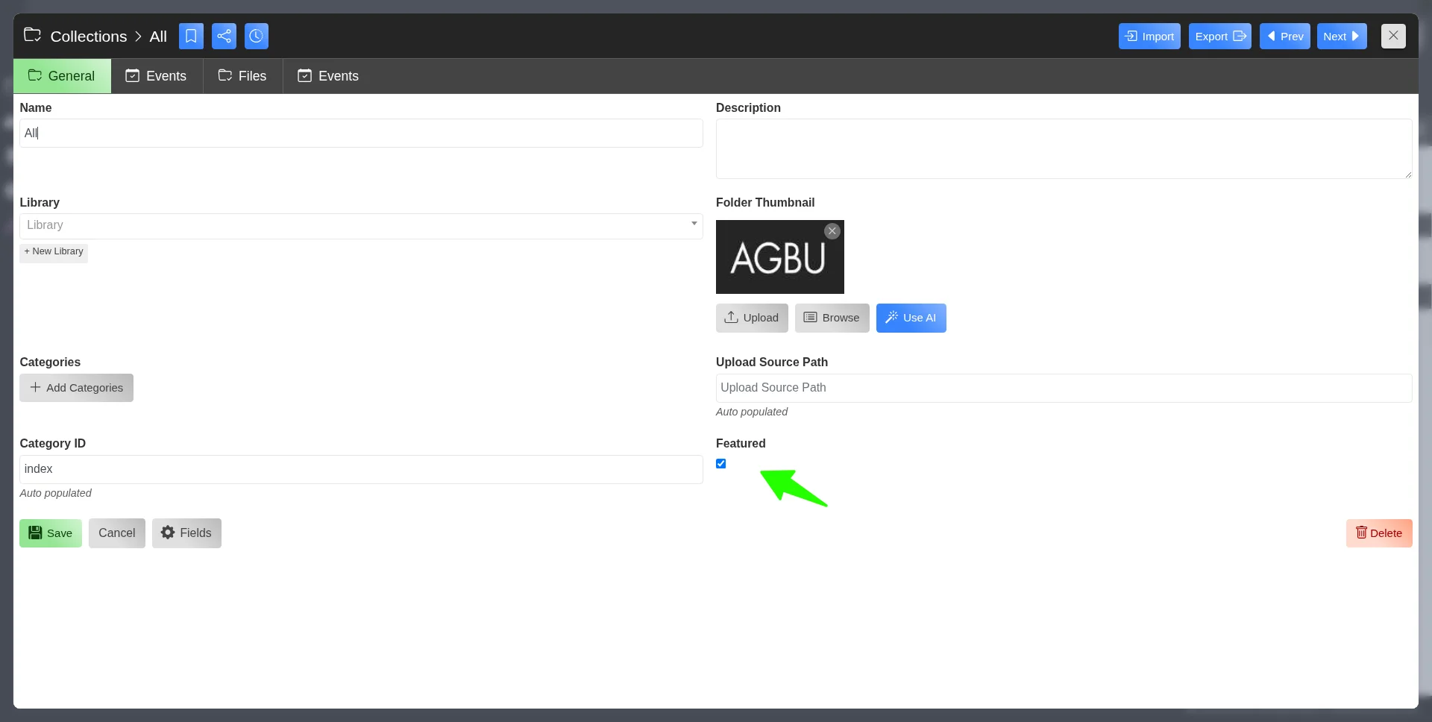Click the Add Categories button
Screen dimensions: 1432x722
pyautogui.click(x=76, y=388)
